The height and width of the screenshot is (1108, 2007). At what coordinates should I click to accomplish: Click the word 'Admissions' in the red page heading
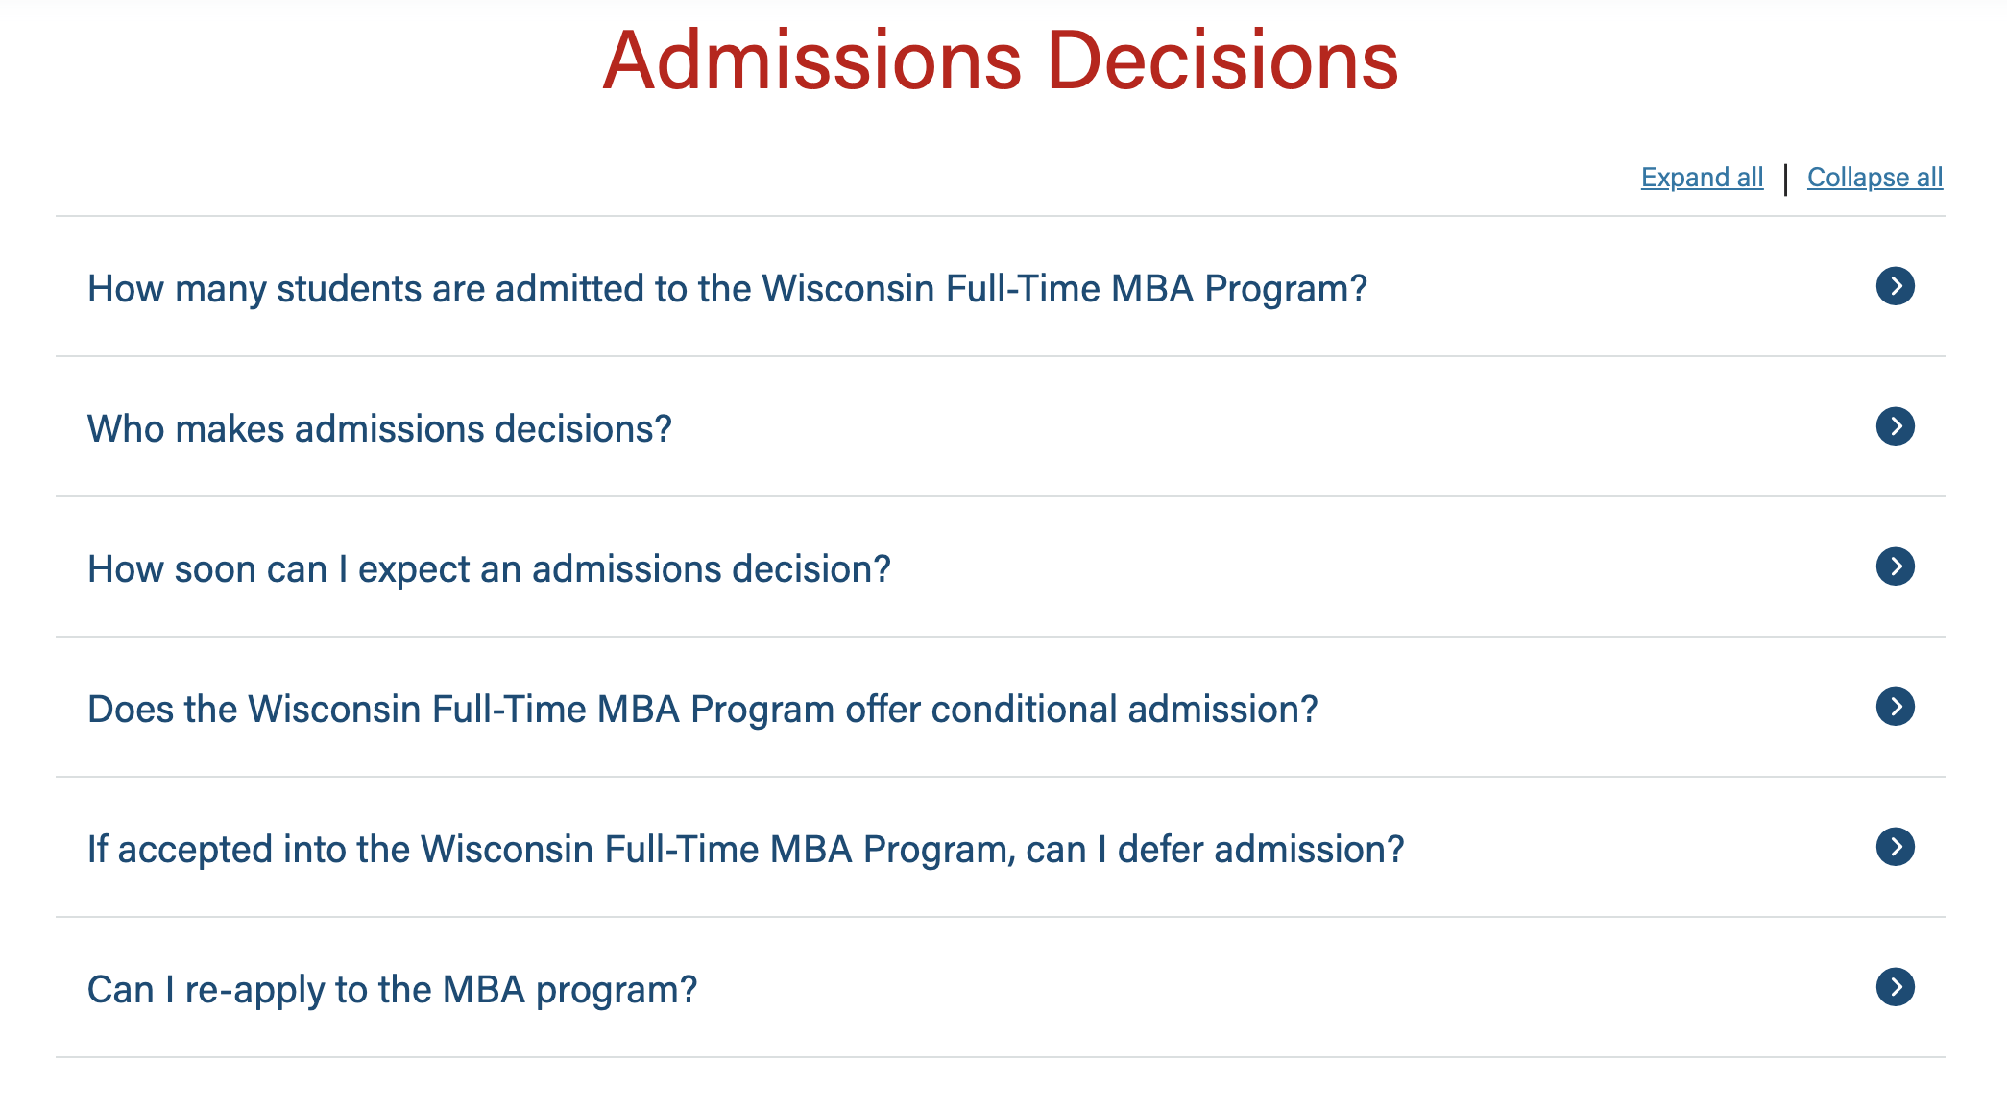coord(812,61)
